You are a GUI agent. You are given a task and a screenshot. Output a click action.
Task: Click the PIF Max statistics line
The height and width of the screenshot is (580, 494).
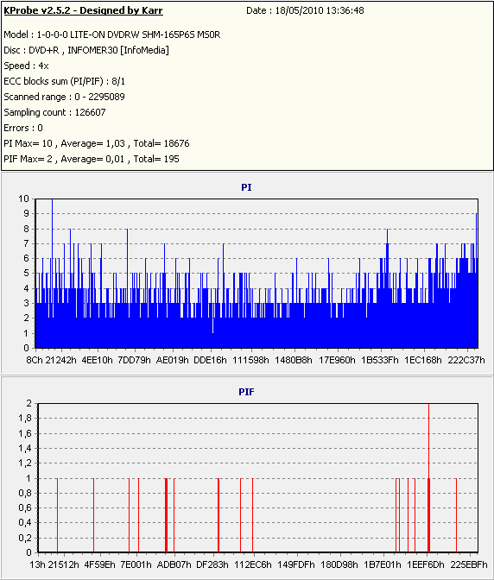click(92, 159)
